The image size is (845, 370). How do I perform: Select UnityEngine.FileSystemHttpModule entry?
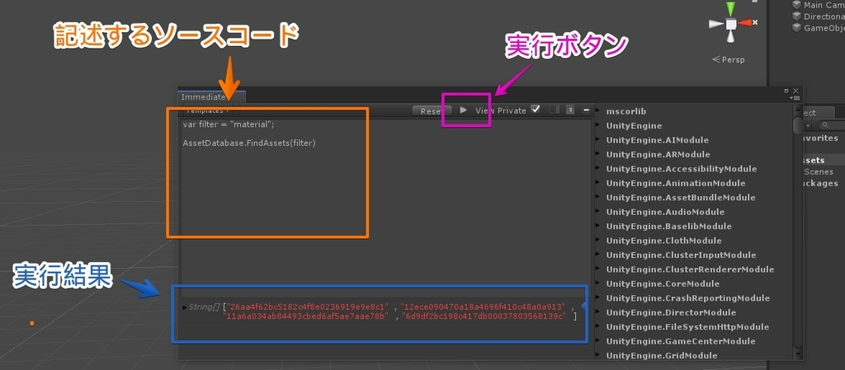pyautogui.click(x=687, y=327)
